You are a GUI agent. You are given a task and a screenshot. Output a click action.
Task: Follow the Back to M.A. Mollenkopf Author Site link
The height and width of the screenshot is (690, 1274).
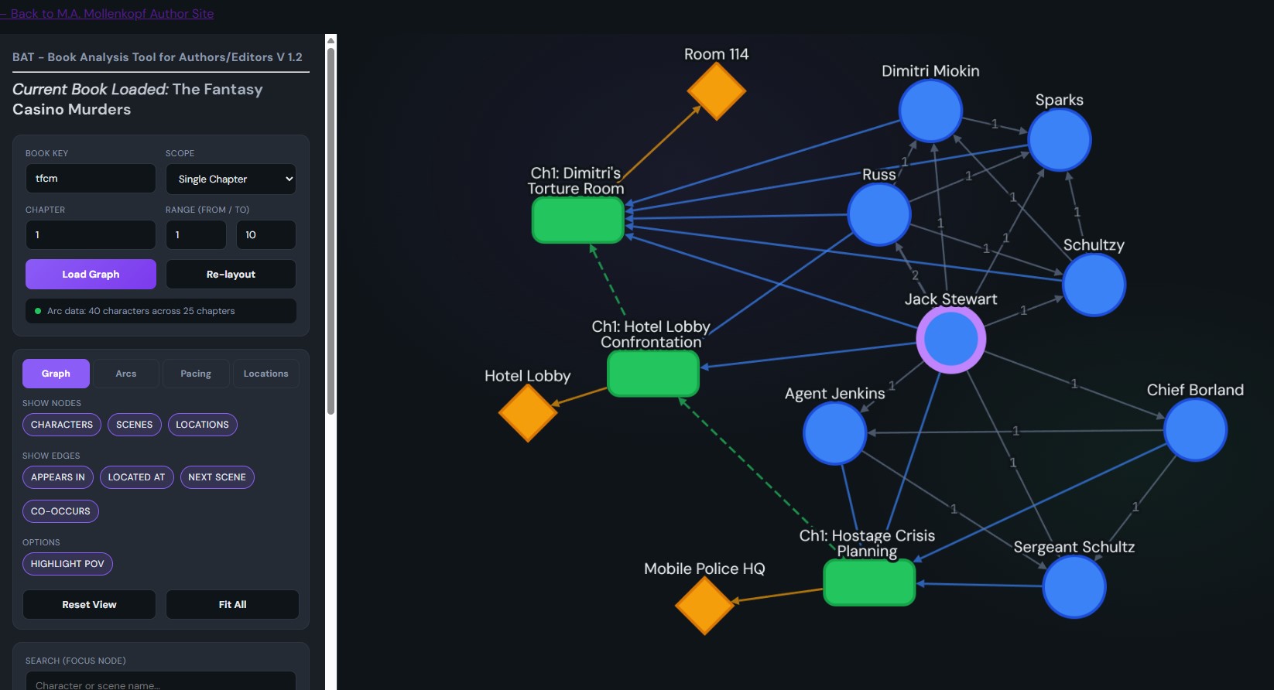(x=111, y=13)
